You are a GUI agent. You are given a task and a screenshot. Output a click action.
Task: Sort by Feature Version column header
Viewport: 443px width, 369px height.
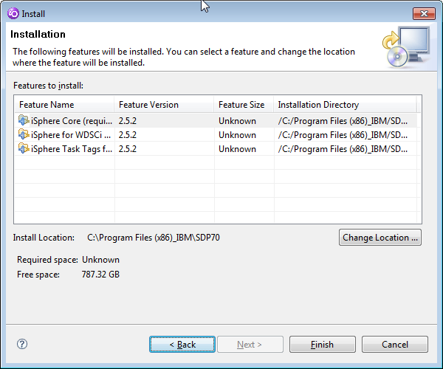tap(164, 105)
